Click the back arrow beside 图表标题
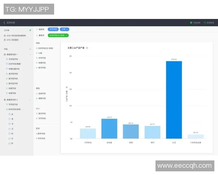This screenshot has height=175, width=218. coord(4,23)
